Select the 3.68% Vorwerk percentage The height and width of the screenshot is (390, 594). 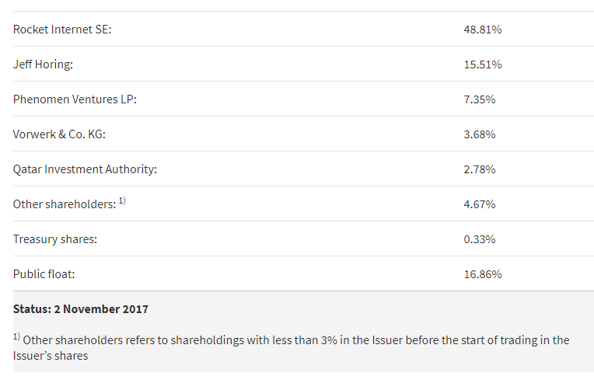(479, 134)
